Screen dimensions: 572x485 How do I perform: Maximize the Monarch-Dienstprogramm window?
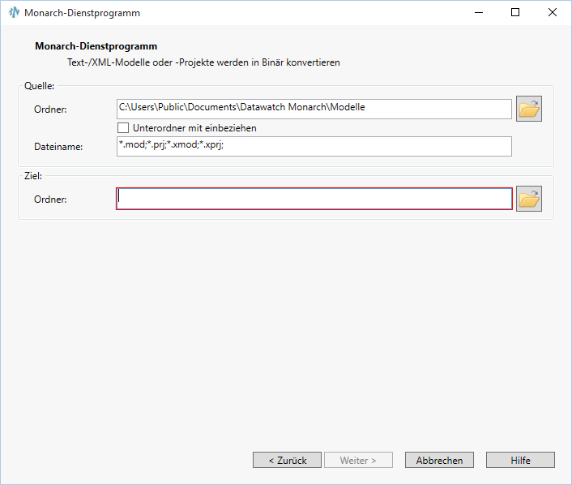coord(515,13)
